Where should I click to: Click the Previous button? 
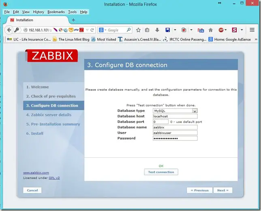199,190
